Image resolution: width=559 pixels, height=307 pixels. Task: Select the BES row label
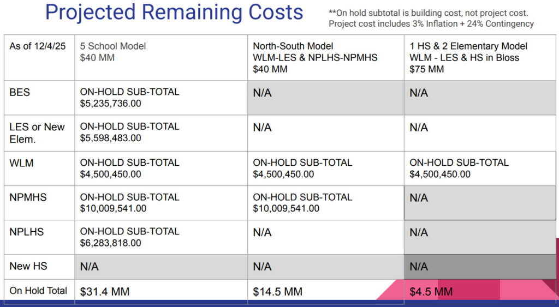coord(20,93)
